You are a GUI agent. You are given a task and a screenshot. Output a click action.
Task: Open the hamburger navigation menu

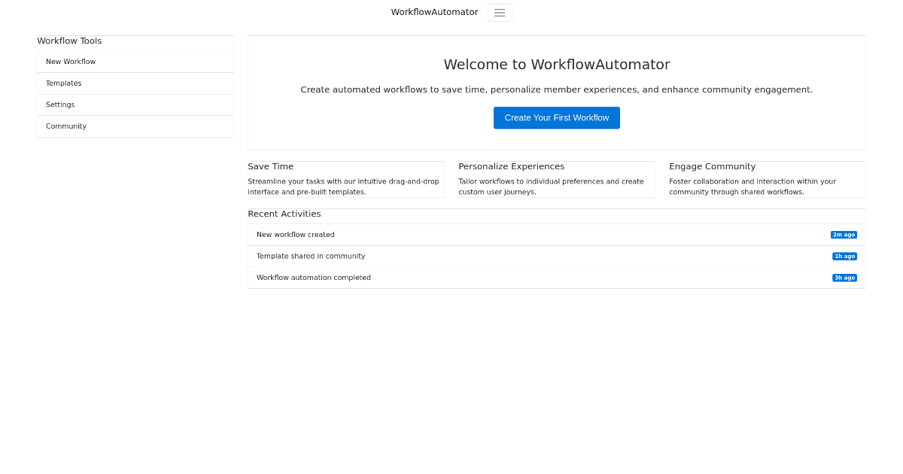pyautogui.click(x=499, y=12)
